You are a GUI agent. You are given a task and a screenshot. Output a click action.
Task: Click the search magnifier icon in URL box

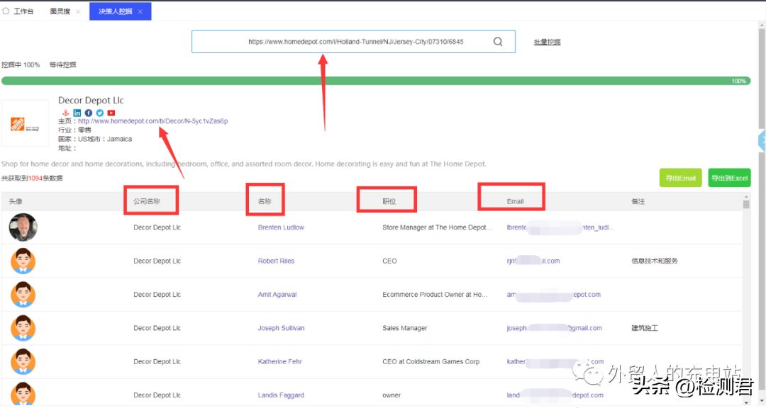coord(498,42)
